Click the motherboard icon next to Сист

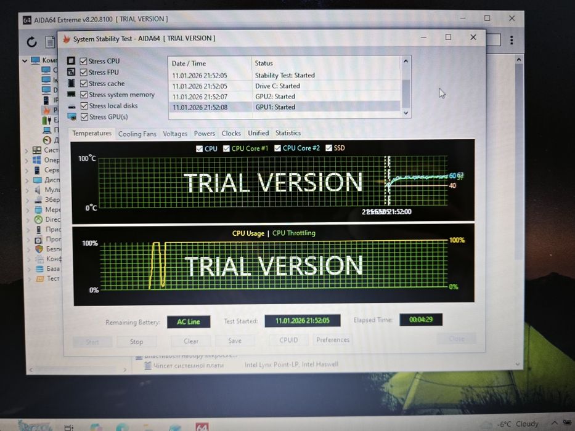click(37, 150)
